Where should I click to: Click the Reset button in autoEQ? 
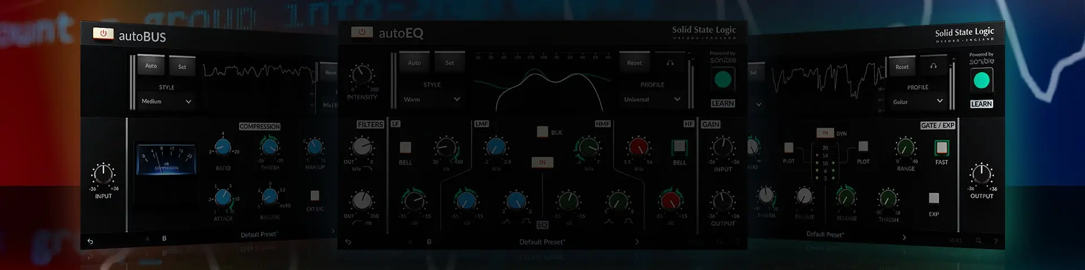pos(634,63)
